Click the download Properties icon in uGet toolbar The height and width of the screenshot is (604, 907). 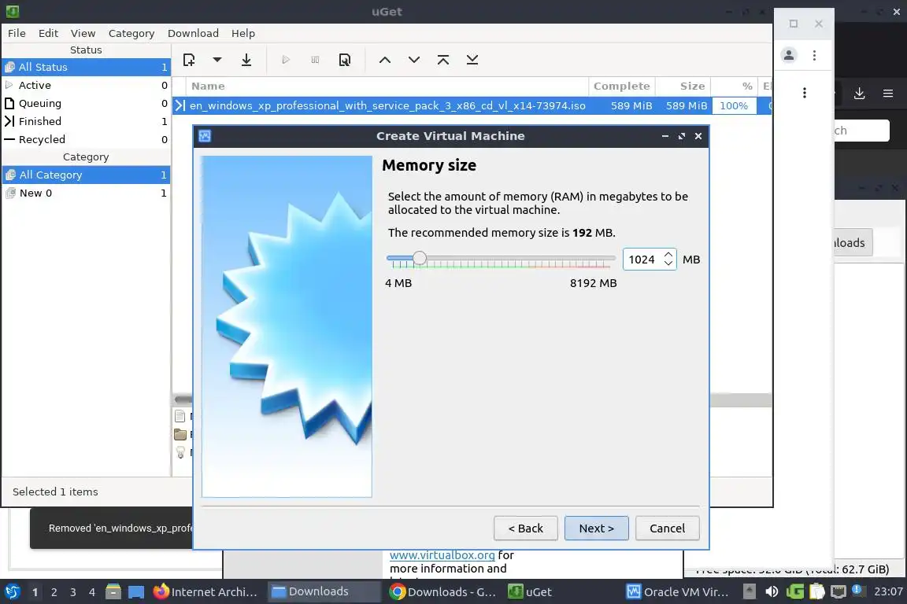click(345, 60)
